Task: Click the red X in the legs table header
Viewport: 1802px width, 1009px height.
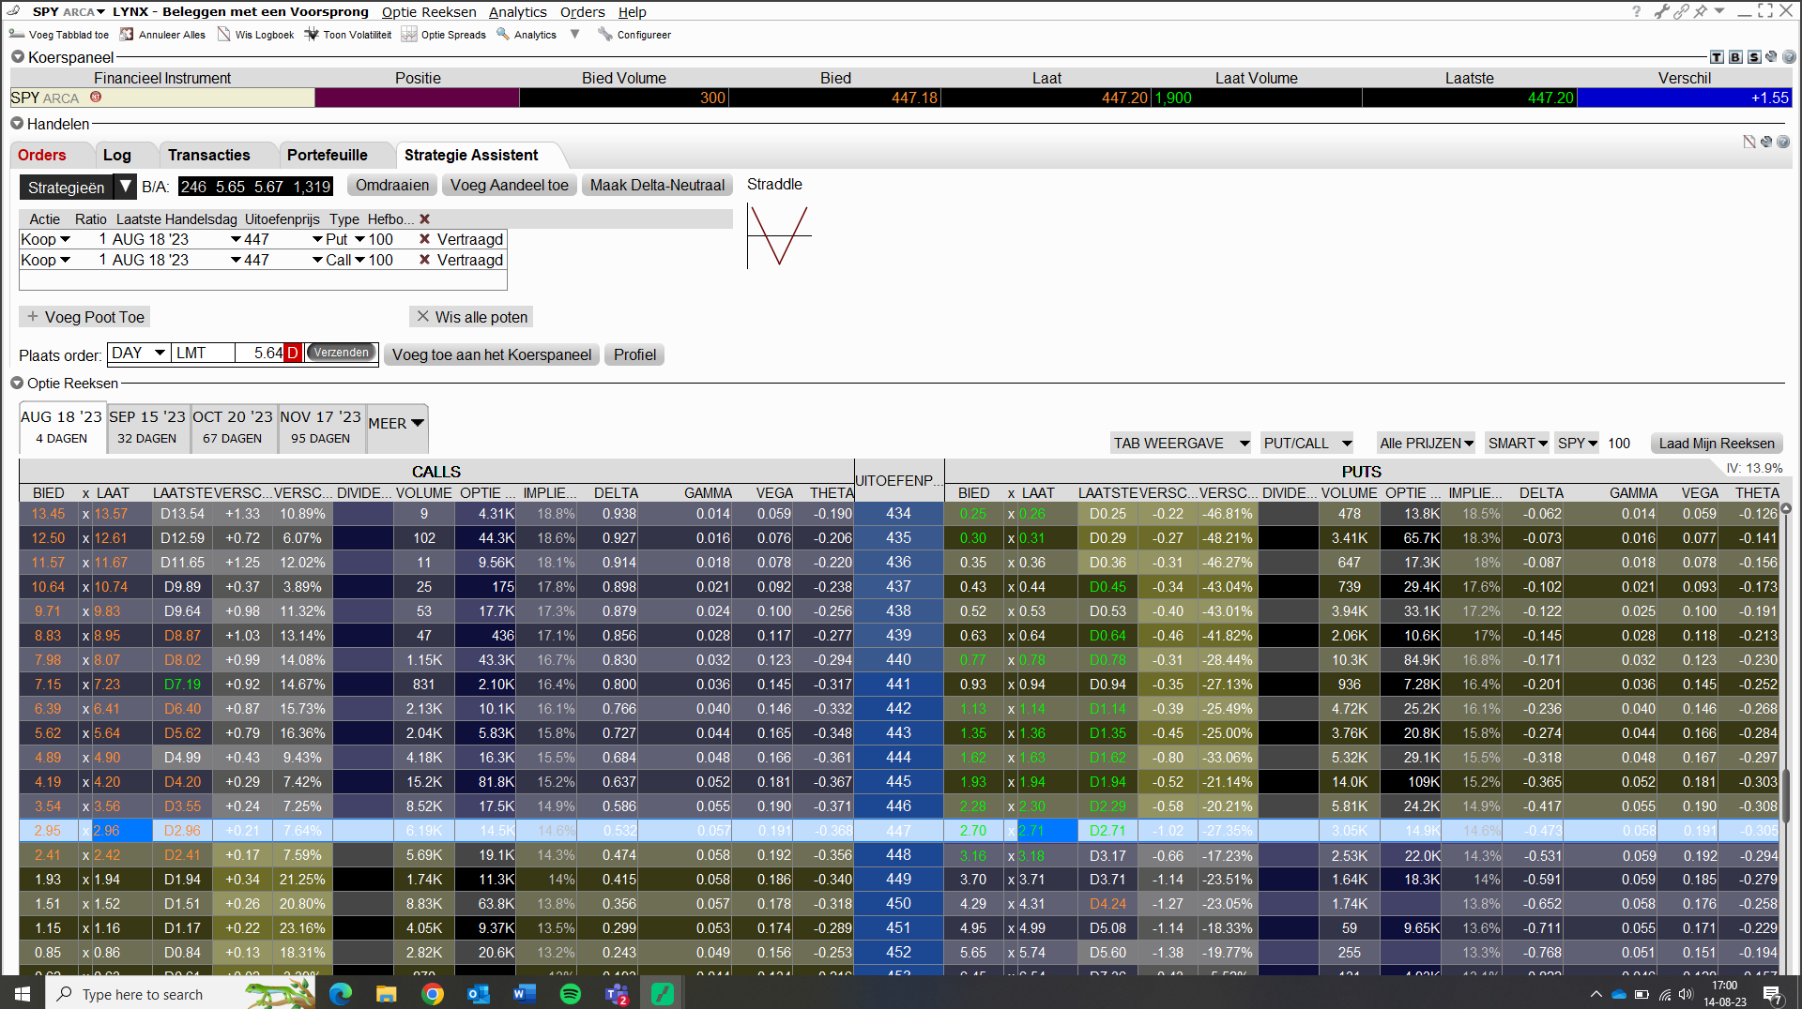Action: [x=424, y=218]
